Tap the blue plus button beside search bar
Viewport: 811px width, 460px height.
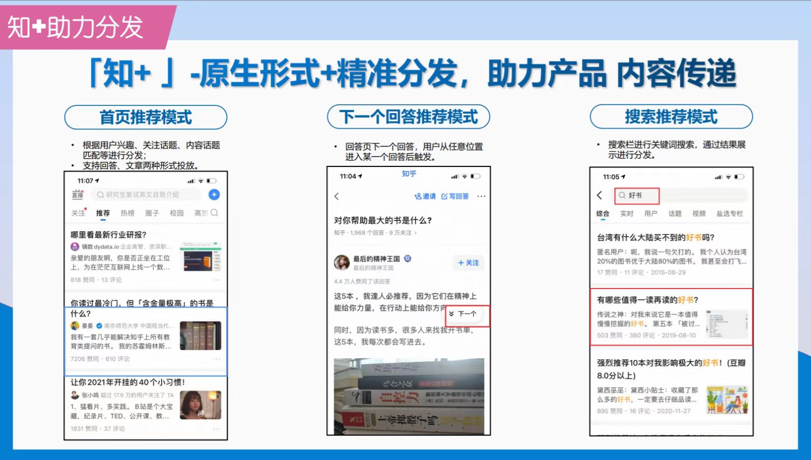(x=214, y=194)
